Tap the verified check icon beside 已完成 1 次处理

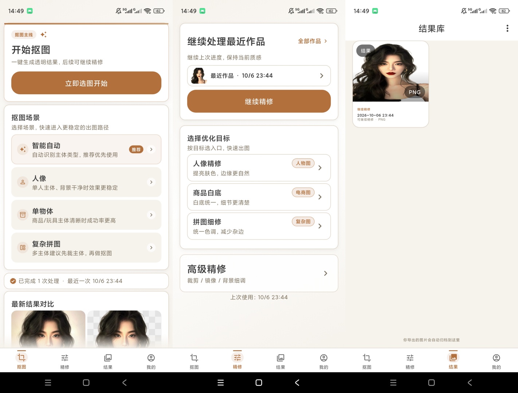pyautogui.click(x=13, y=281)
